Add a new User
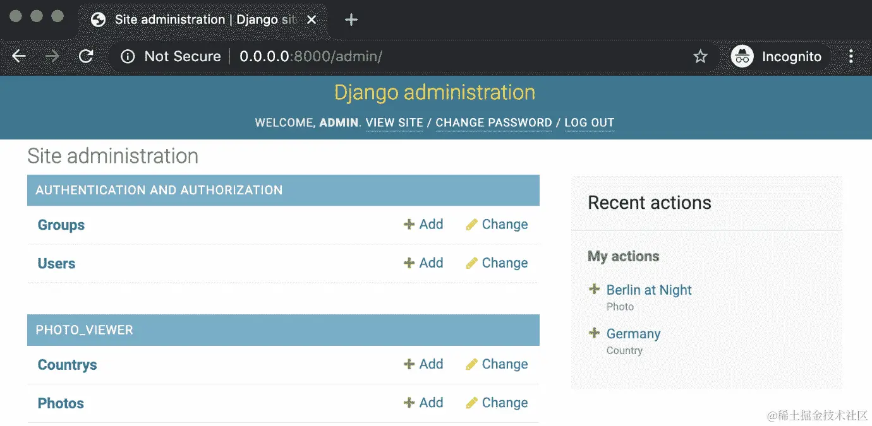872x426 pixels. click(x=423, y=263)
